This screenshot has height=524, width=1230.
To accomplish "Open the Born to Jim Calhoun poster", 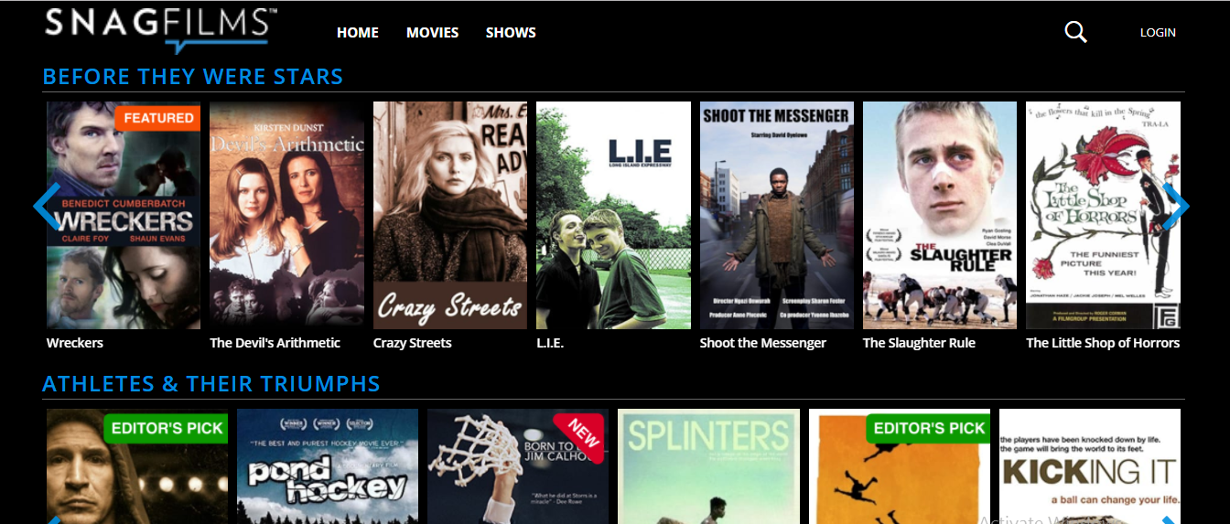I will point(518,466).
